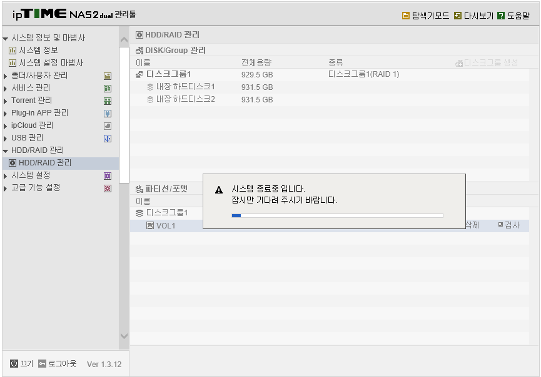Click the power icon next to 끄기
The image size is (541, 377).
pyautogui.click(x=14, y=363)
